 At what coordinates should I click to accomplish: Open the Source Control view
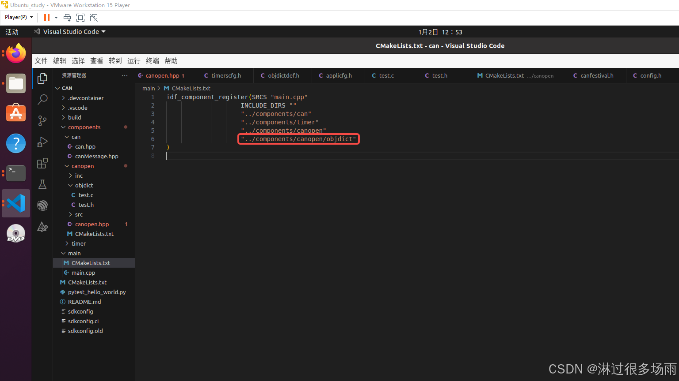coord(42,120)
